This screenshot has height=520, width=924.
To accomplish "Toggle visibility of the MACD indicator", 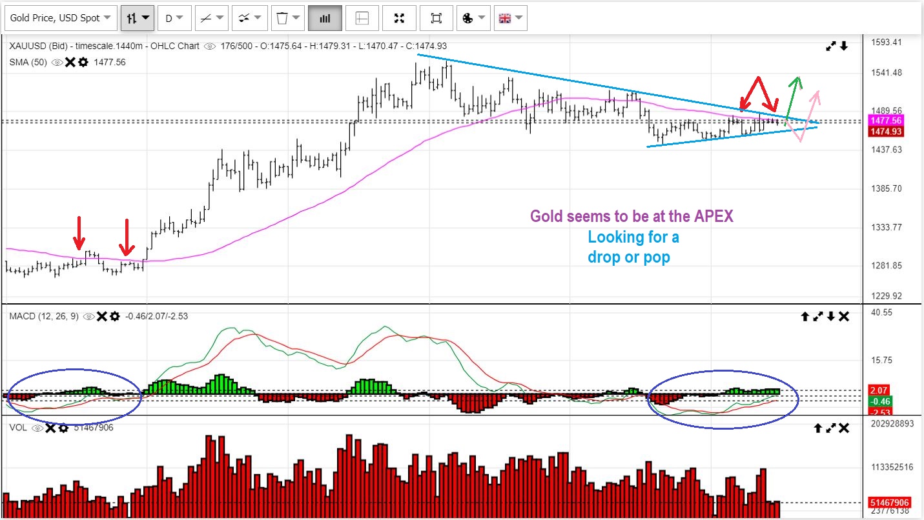I will tap(89, 317).
